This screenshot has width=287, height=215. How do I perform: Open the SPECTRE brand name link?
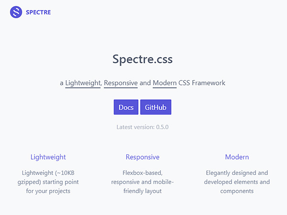point(38,12)
